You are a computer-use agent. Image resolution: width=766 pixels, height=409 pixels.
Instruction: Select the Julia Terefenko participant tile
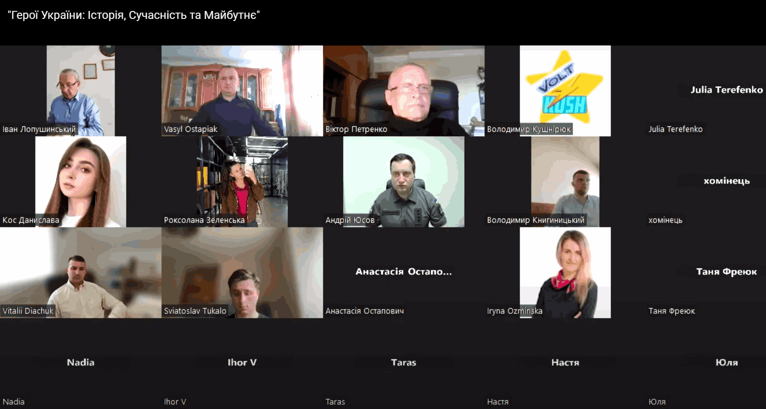click(706, 90)
